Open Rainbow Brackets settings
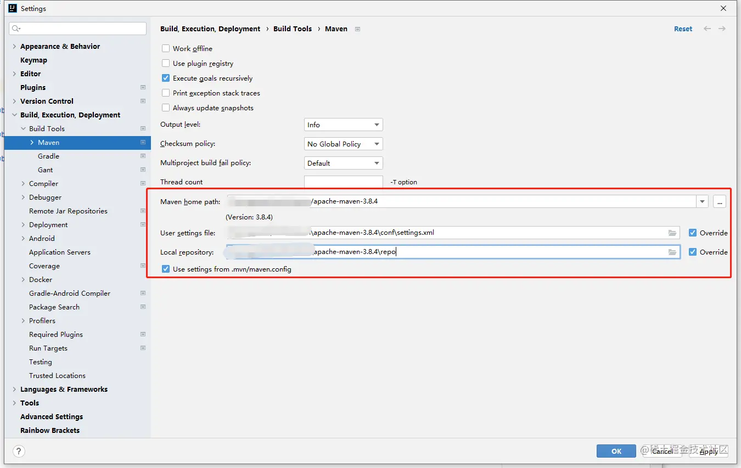The height and width of the screenshot is (468, 741). tap(50, 430)
